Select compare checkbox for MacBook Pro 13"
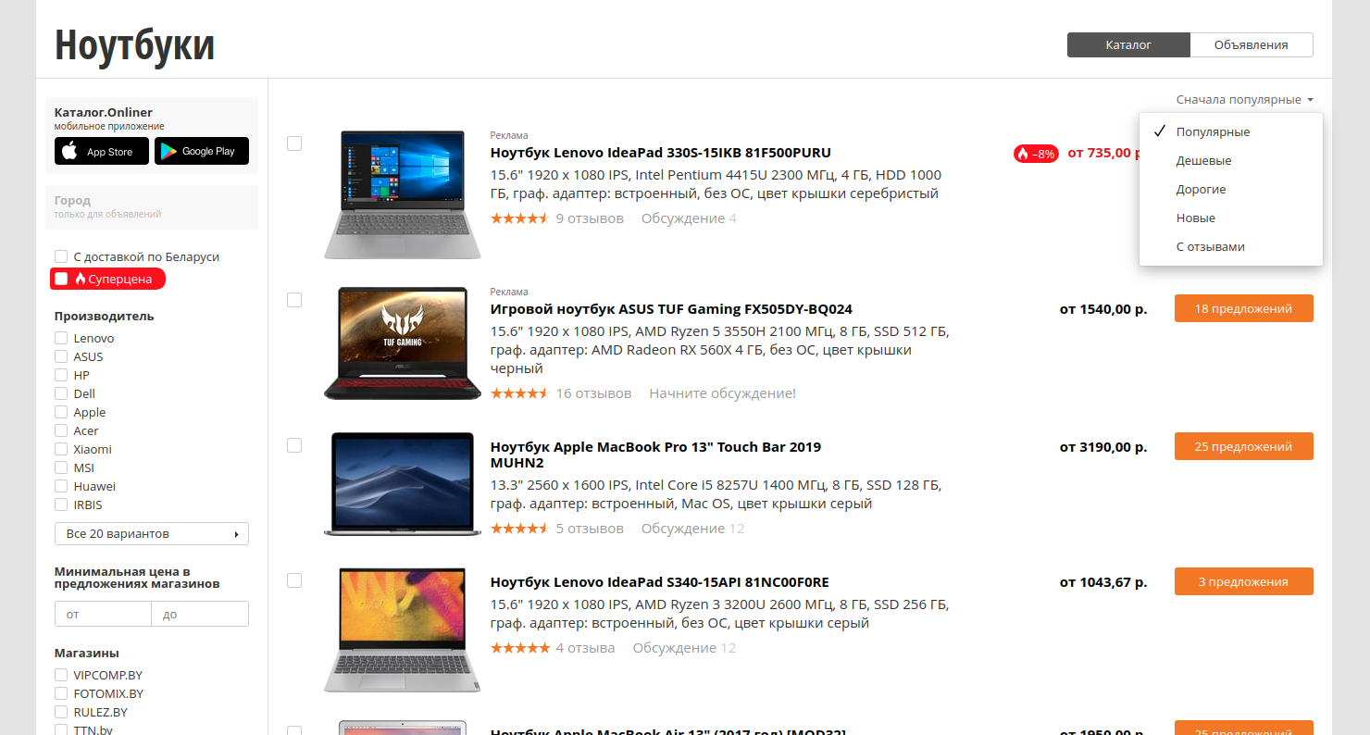The height and width of the screenshot is (735, 1370). click(x=294, y=445)
